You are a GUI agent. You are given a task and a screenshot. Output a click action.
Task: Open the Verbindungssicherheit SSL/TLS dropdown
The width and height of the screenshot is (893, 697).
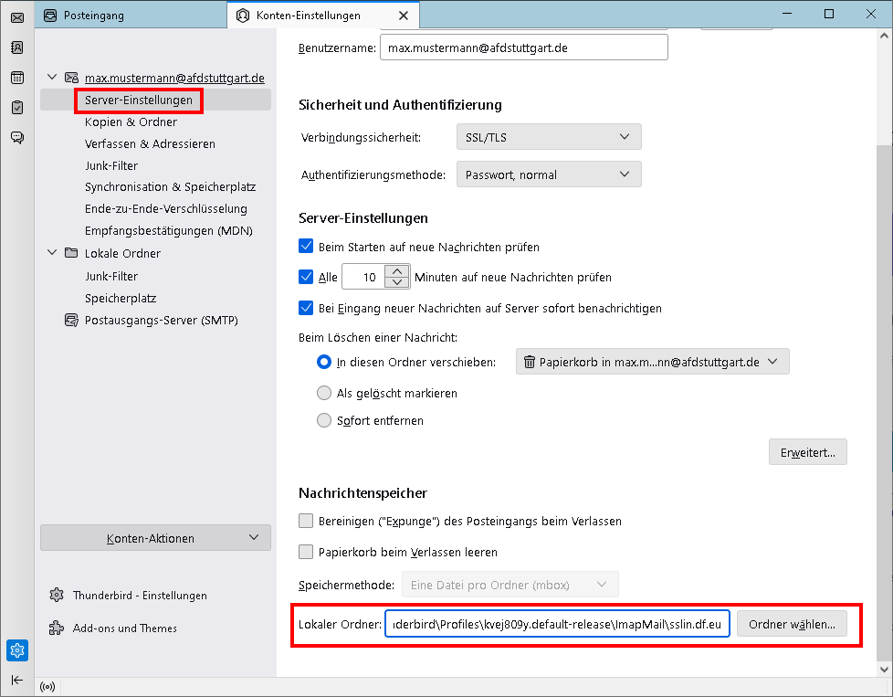coord(548,137)
